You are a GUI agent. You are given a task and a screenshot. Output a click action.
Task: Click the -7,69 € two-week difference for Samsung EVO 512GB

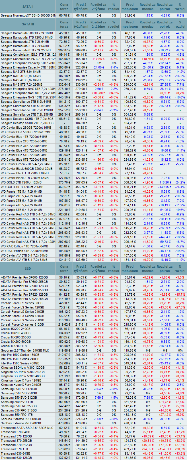[x=98, y=398]
